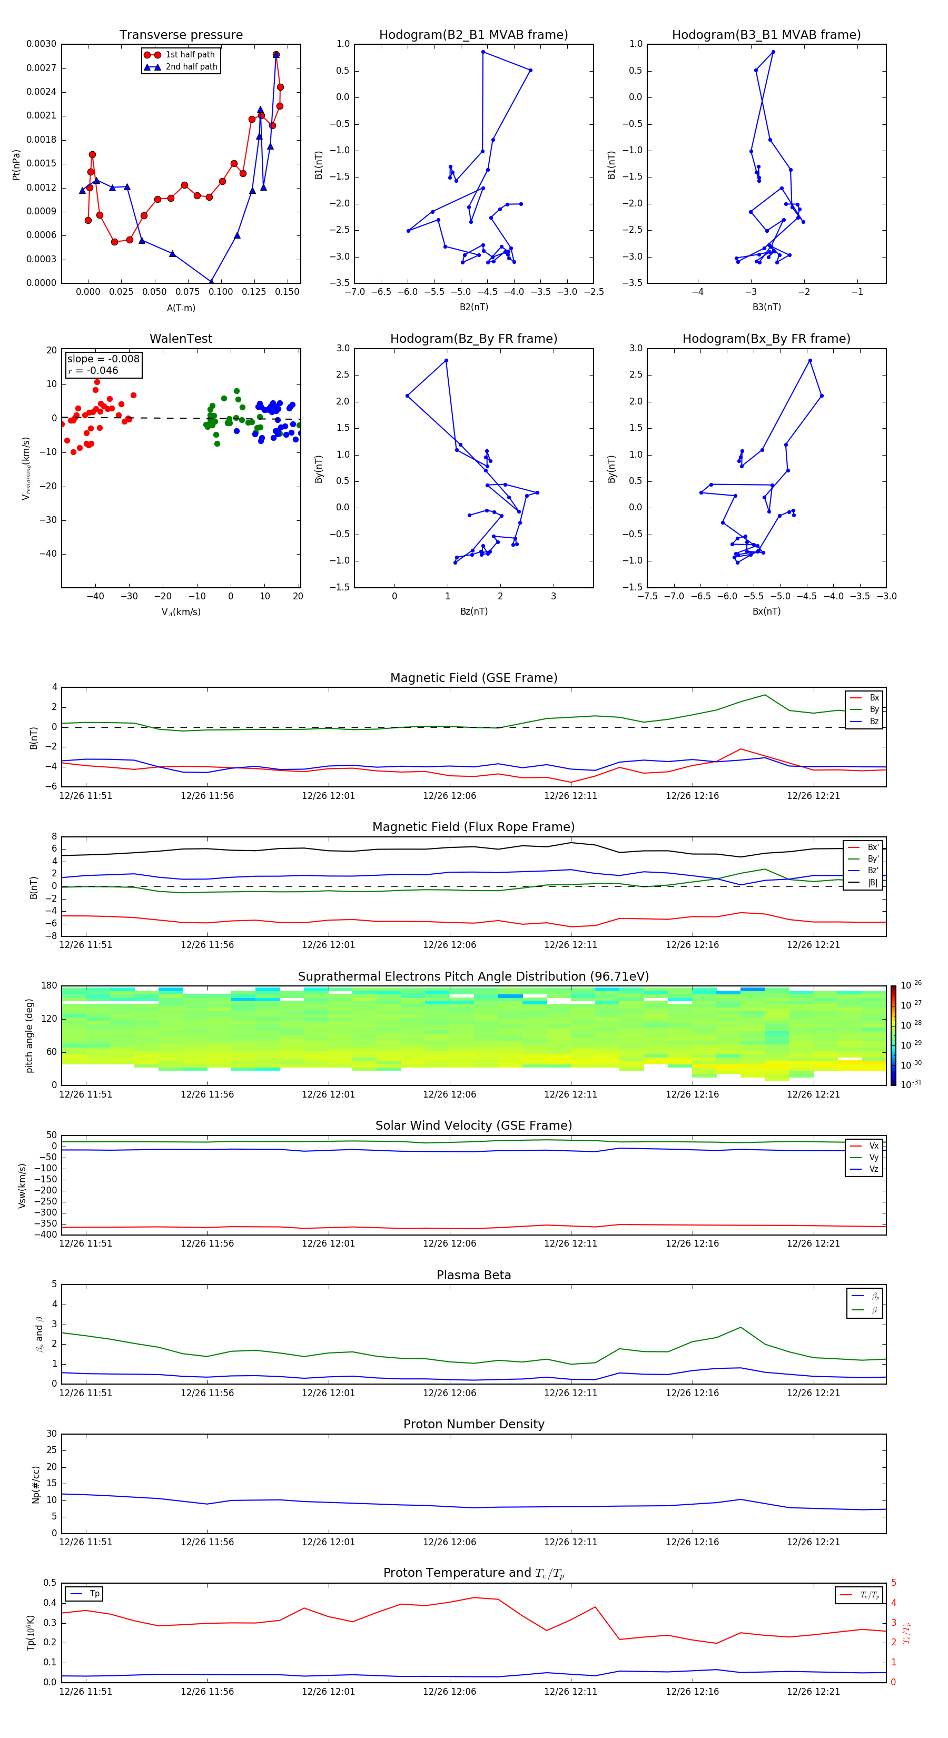The width and height of the screenshot is (948, 1738).
Task: Click the 'Hodogram(B3_B1 MVAB frame)' title
Action: click(766, 35)
